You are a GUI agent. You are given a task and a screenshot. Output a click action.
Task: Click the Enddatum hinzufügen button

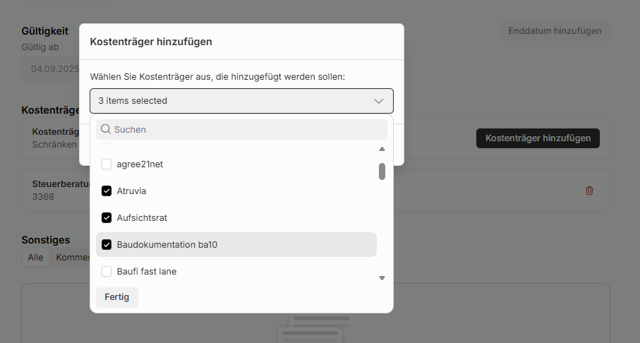[555, 31]
